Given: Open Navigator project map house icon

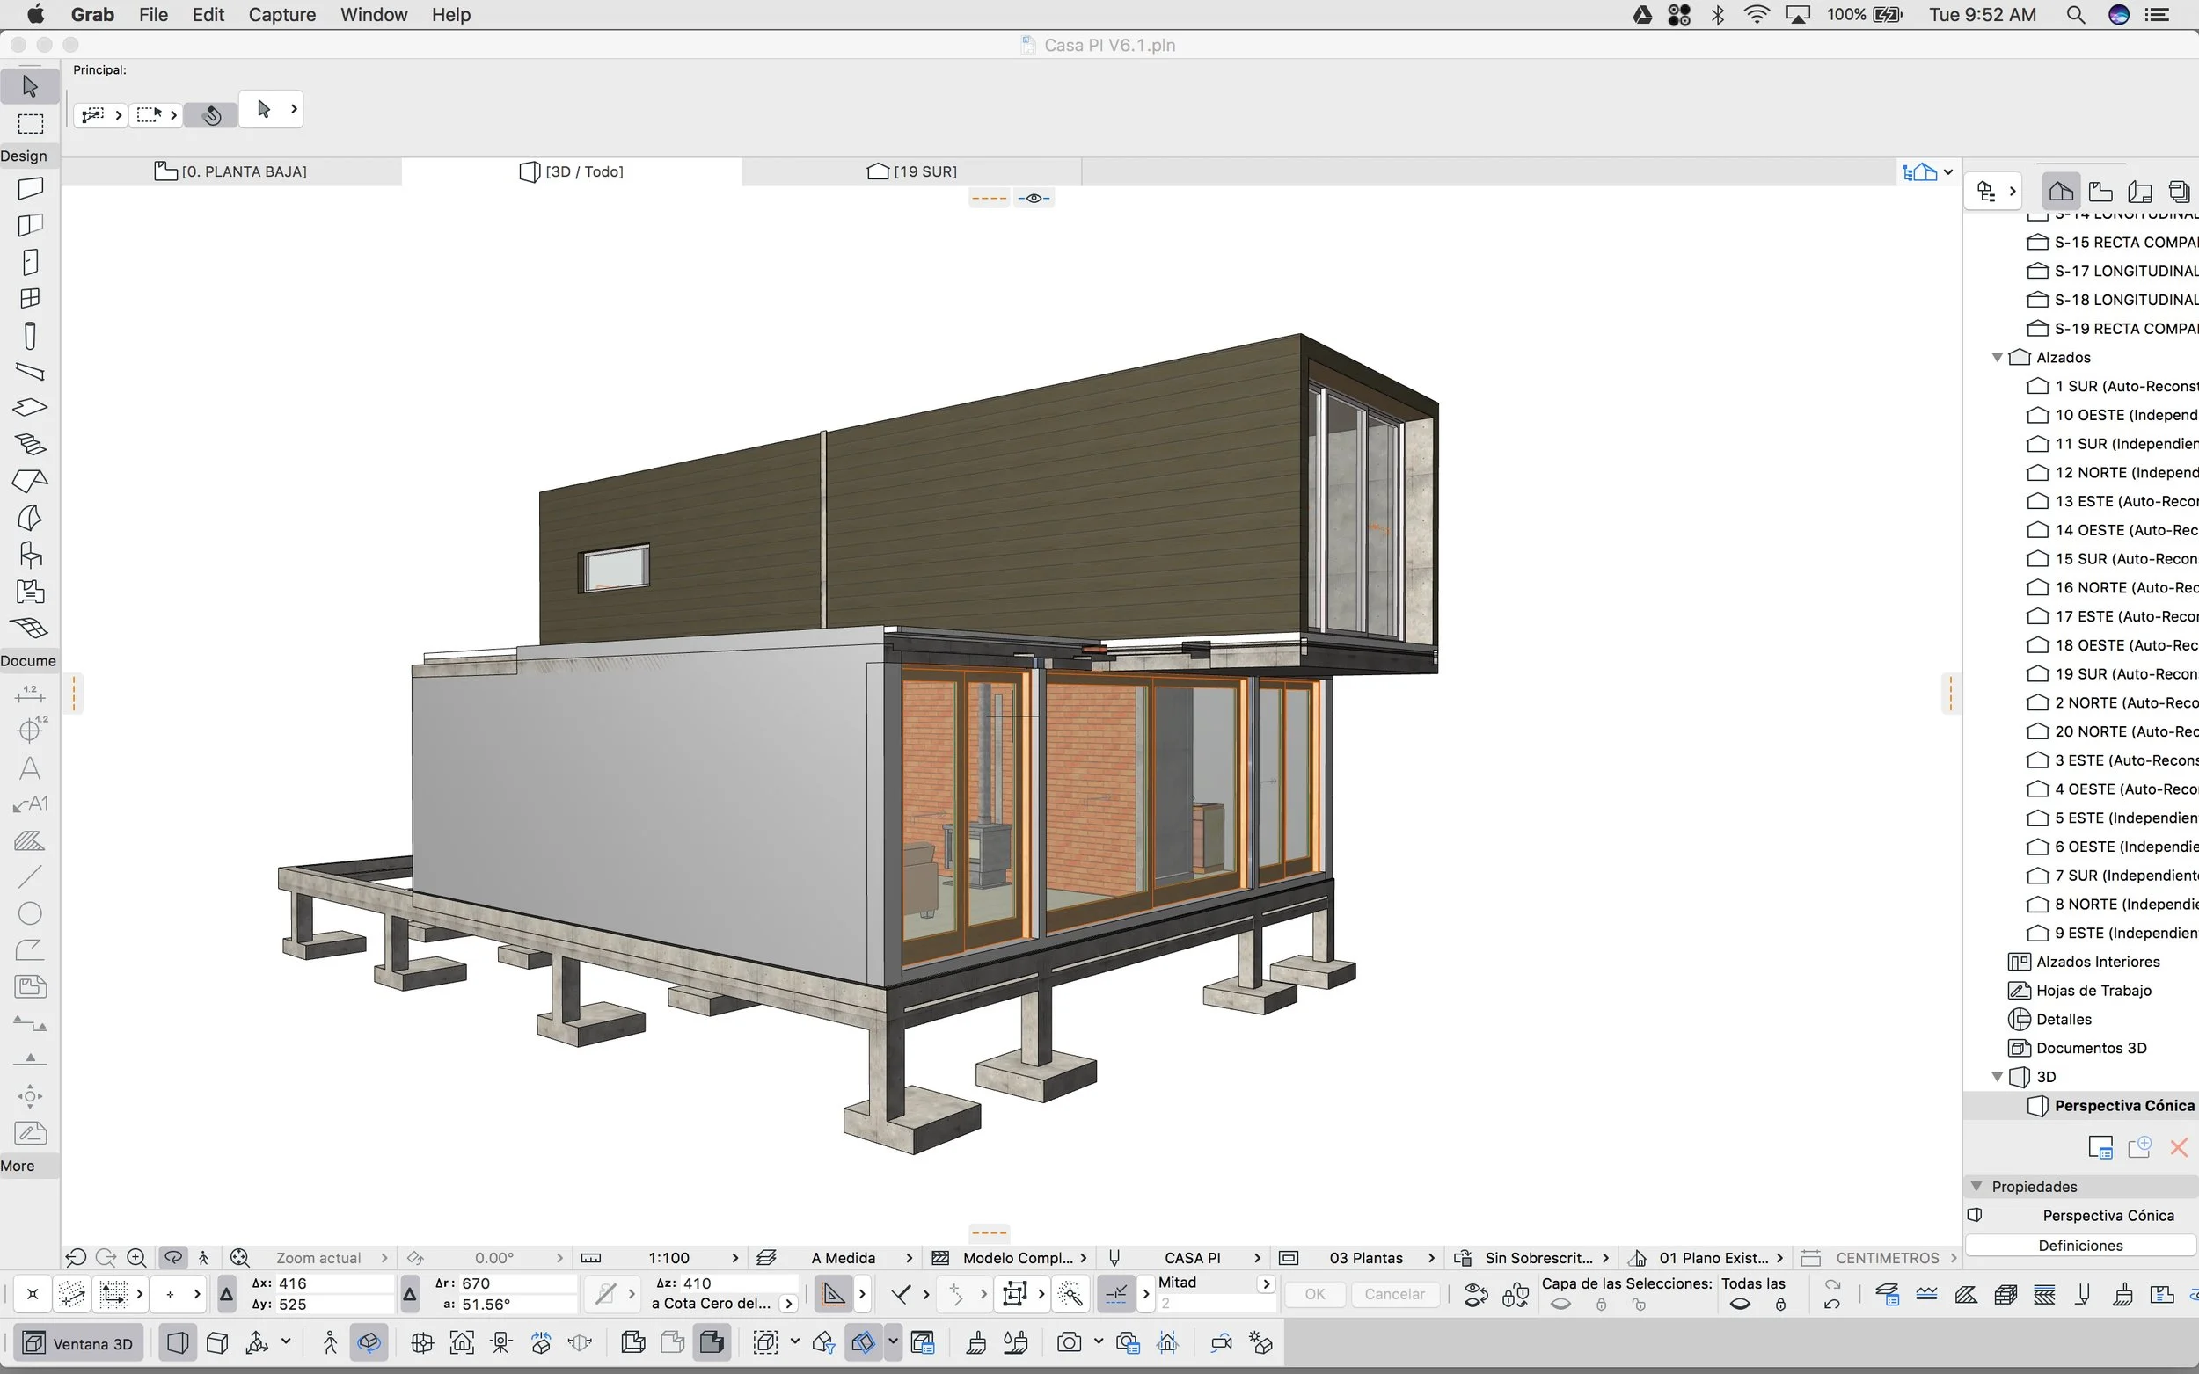Looking at the screenshot, I should 2061,192.
